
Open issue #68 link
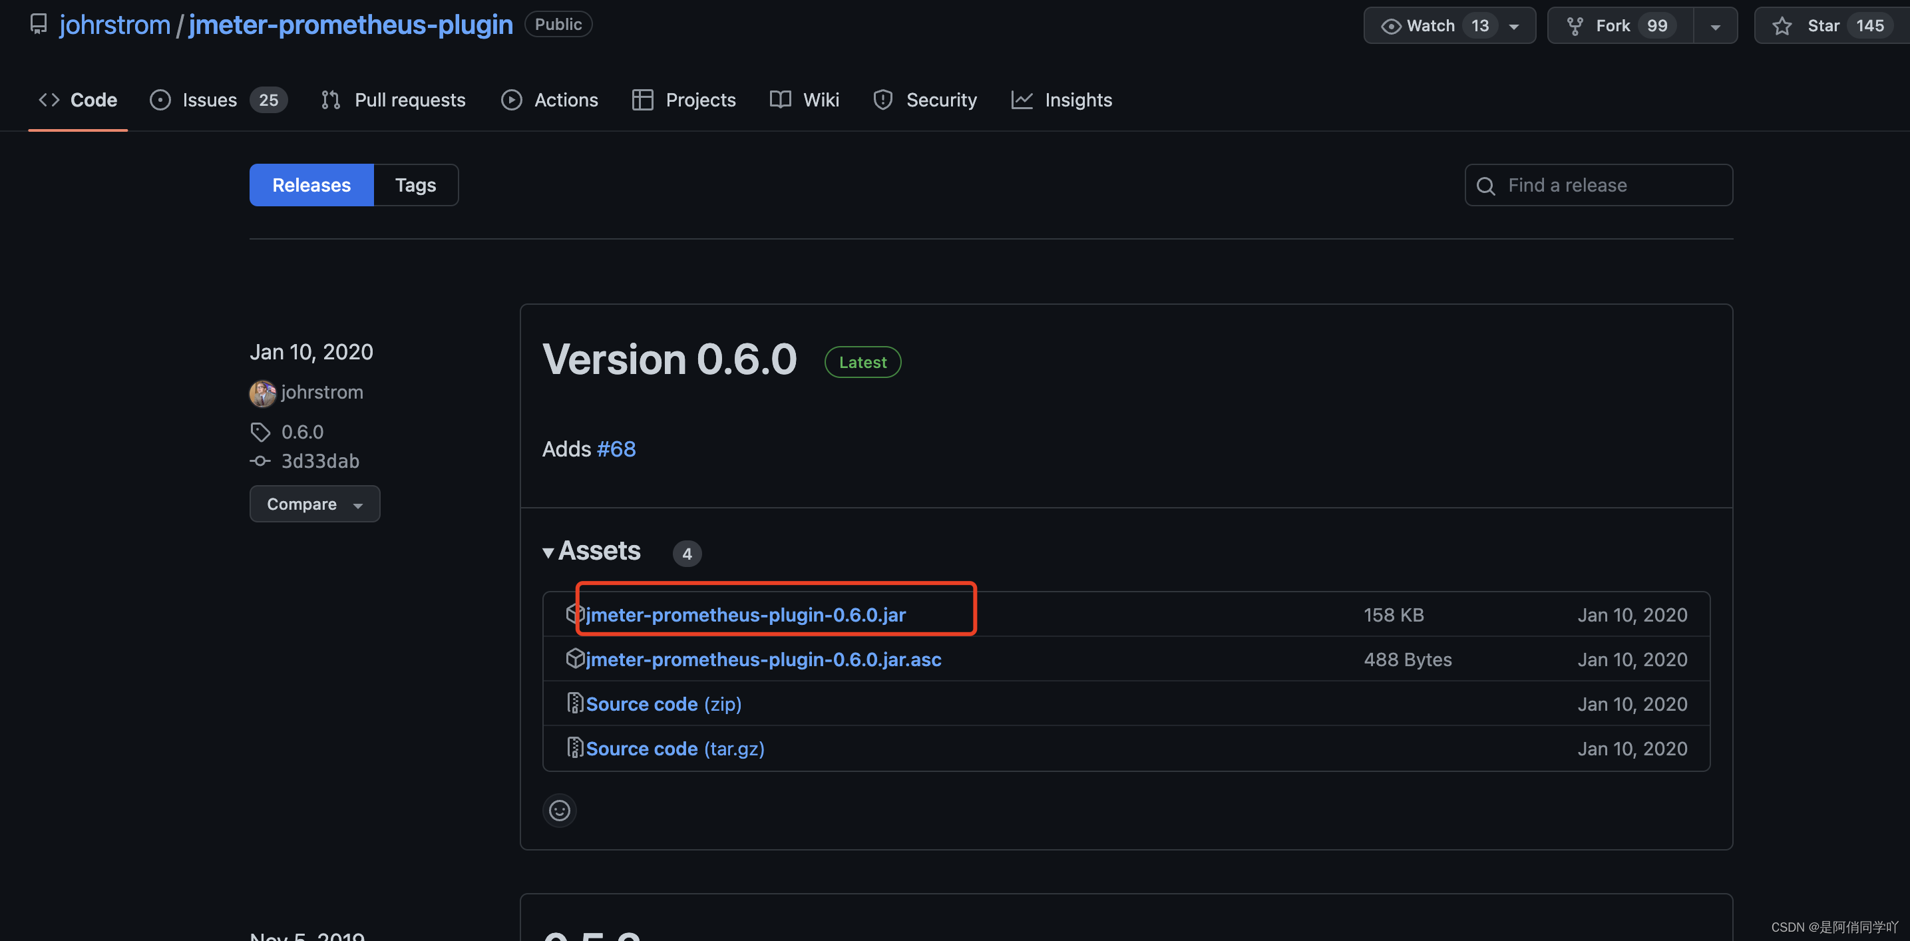point(616,449)
